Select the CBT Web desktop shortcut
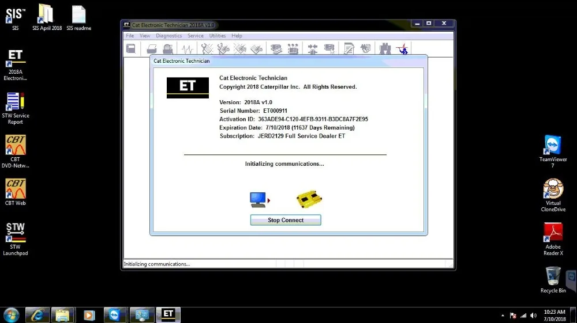The height and width of the screenshot is (323, 577). coord(15,192)
